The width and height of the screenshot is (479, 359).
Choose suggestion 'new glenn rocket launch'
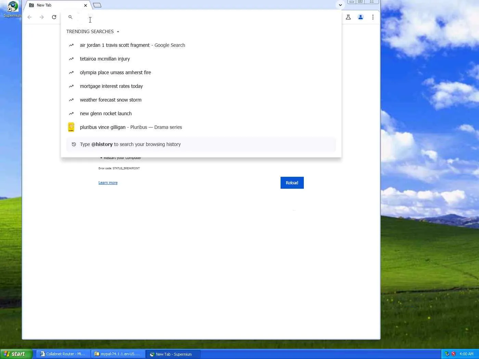point(201,114)
